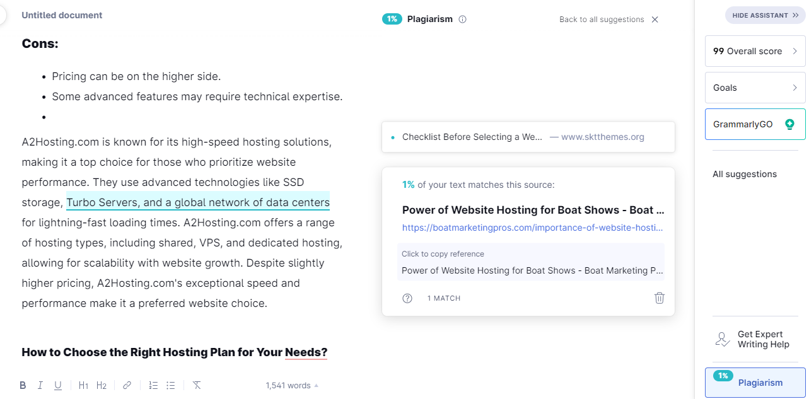Create a numbered list
Screen dimensions: 809x399
pyautogui.click(x=153, y=385)
